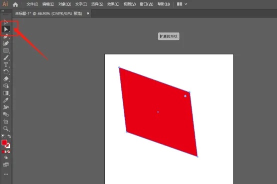Screen dimensions: 277x184
Task: Open the 编辑(E) menu
Action: [x=48, y=4]
